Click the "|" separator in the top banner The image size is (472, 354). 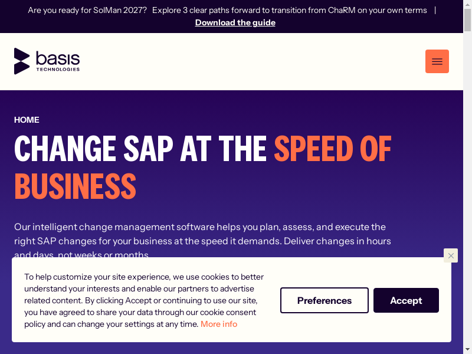(435, 10)
